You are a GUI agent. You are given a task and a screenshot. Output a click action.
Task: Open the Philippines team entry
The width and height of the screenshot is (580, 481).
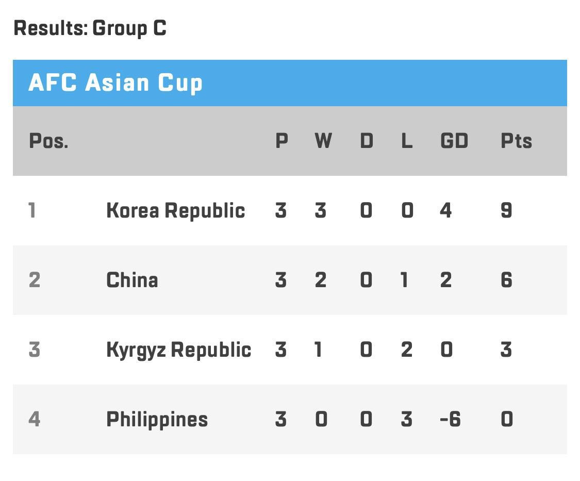pyautogui.click(x=157, y=420)
